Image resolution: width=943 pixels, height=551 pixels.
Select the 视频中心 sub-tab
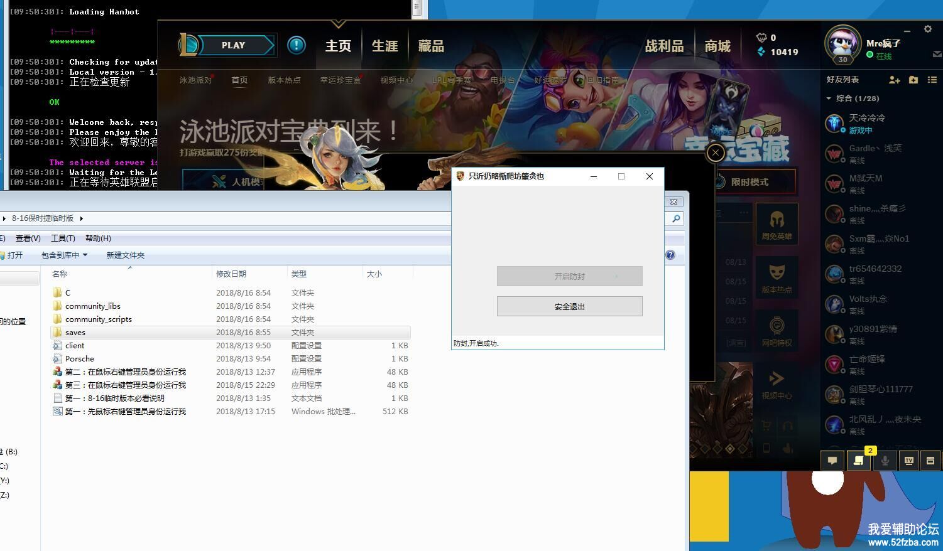(x=396, y=80)
